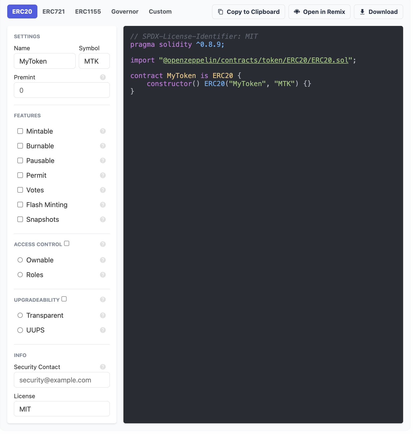Click the constructor() line in code
This screenshot has width=413, height=434.
(x=229, y=84)
